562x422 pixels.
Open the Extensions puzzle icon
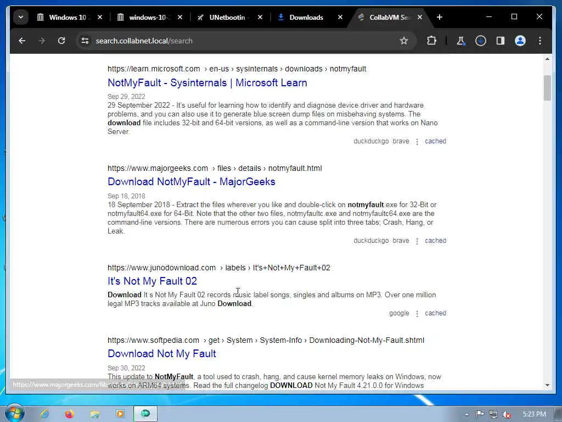pyautogui.click(x=431, y=41)
